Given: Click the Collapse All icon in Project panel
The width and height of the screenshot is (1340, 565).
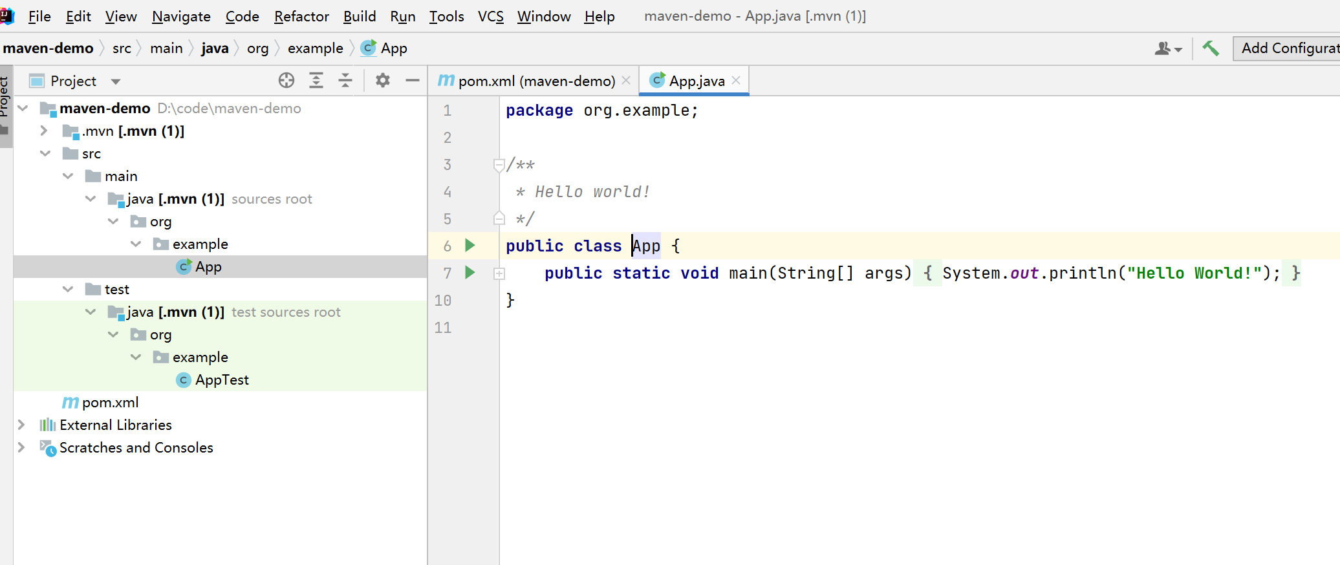Looking at the screenshot, I should [345, 80].
